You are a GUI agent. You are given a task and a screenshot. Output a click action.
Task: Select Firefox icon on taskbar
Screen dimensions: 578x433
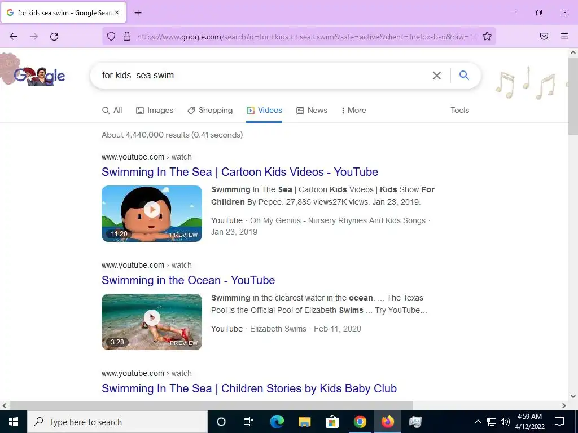(x=387, y=422)
